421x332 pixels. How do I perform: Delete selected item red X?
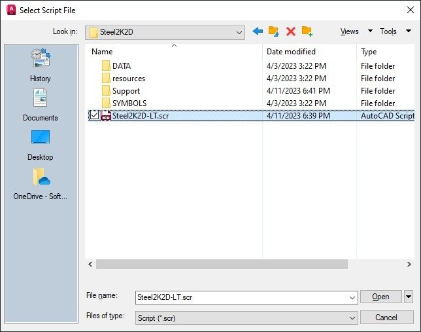[x=290, y=31]
